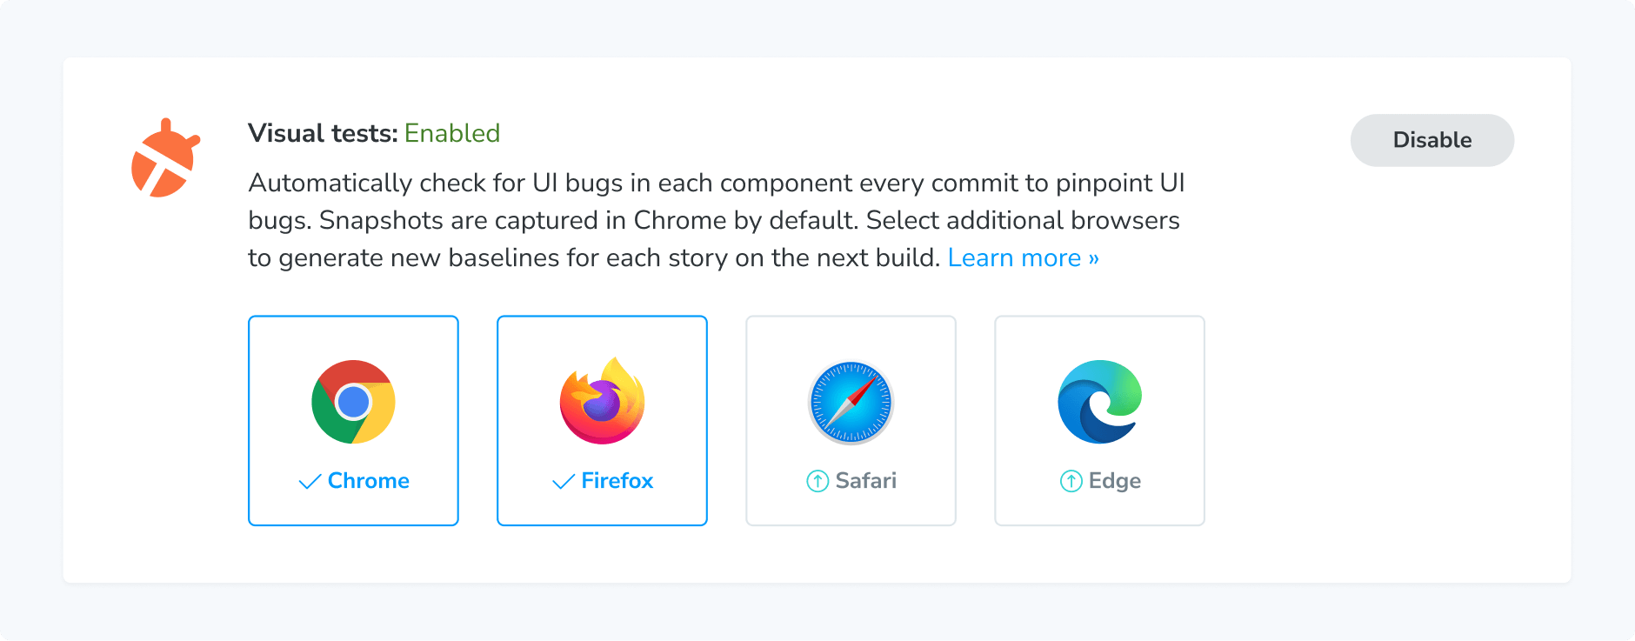Select the Firefox browser icon
Image resolution: width=1635 pixels, height=641 pixels.
pyautogui.click(x=602, y=402)
